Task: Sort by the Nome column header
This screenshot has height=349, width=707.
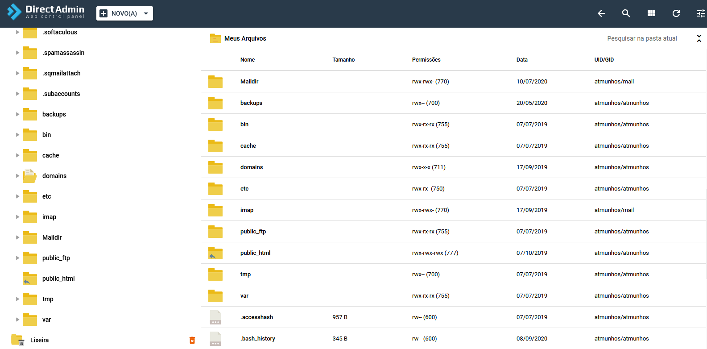Action: click(x=248, y=60)
